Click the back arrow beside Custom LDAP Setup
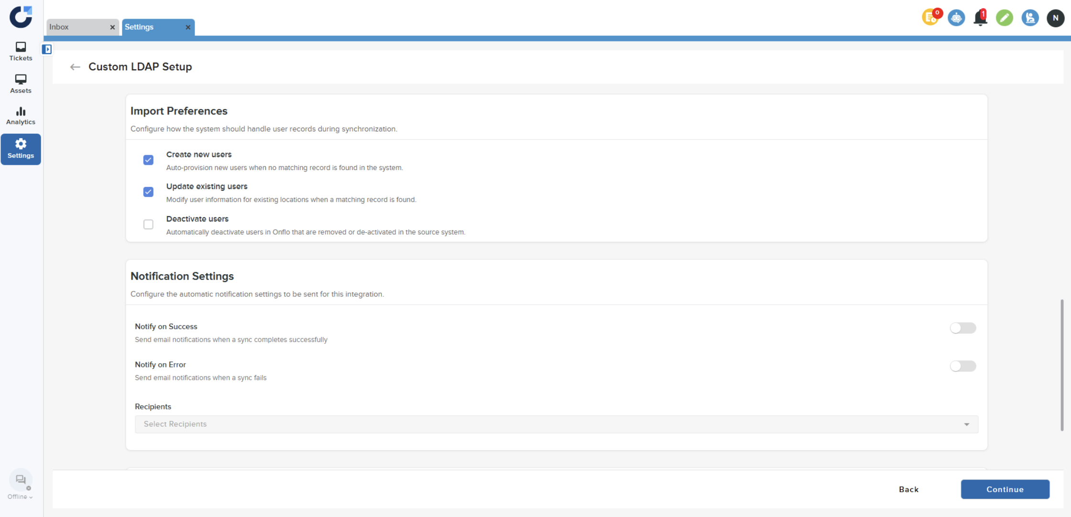This screenshot has width=1071, height=517. [75, 67]
